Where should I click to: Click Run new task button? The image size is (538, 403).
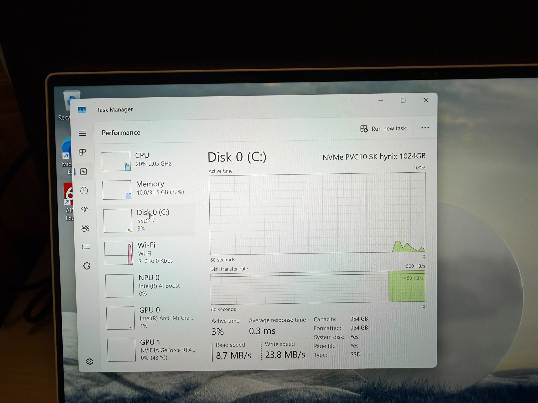(x=383, y=129)
